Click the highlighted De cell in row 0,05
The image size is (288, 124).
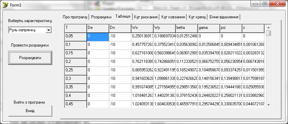point(98,37)
